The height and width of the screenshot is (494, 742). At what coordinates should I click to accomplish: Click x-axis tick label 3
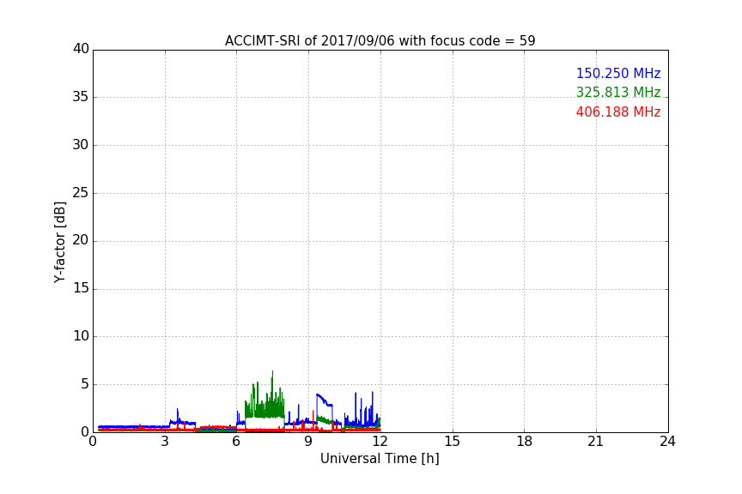[165, 442]
